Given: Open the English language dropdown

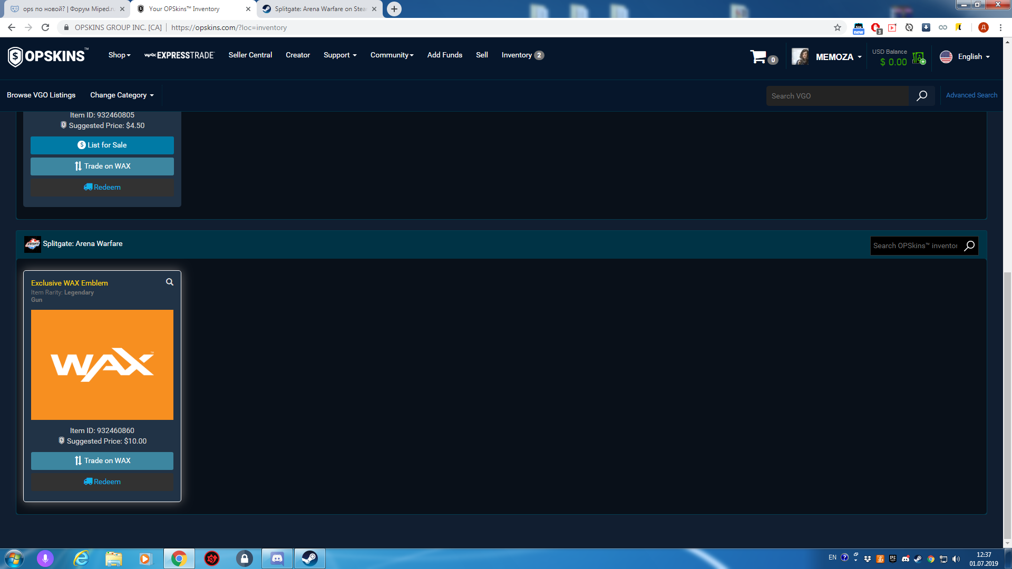Looking at the screenshot, I should click(974, 57).
